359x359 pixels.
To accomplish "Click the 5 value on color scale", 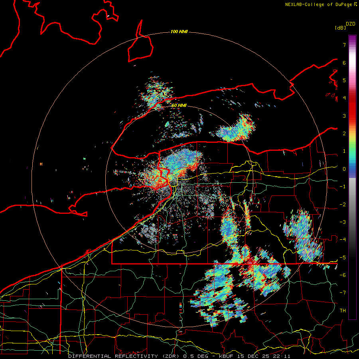I will point(344,80).
